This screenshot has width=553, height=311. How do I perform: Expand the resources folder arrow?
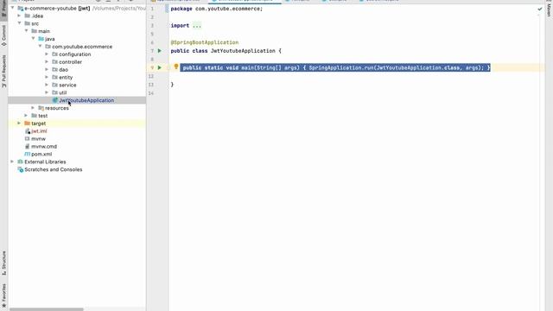click(33, 108)
